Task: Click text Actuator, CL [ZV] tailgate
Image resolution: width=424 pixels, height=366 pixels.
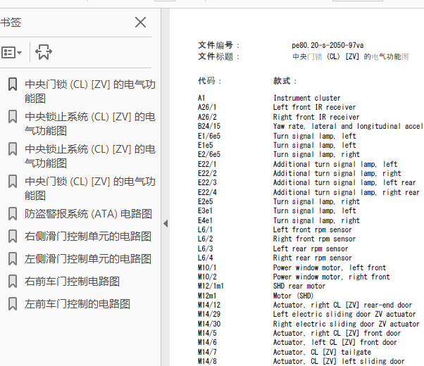Action: coord(322,352)
